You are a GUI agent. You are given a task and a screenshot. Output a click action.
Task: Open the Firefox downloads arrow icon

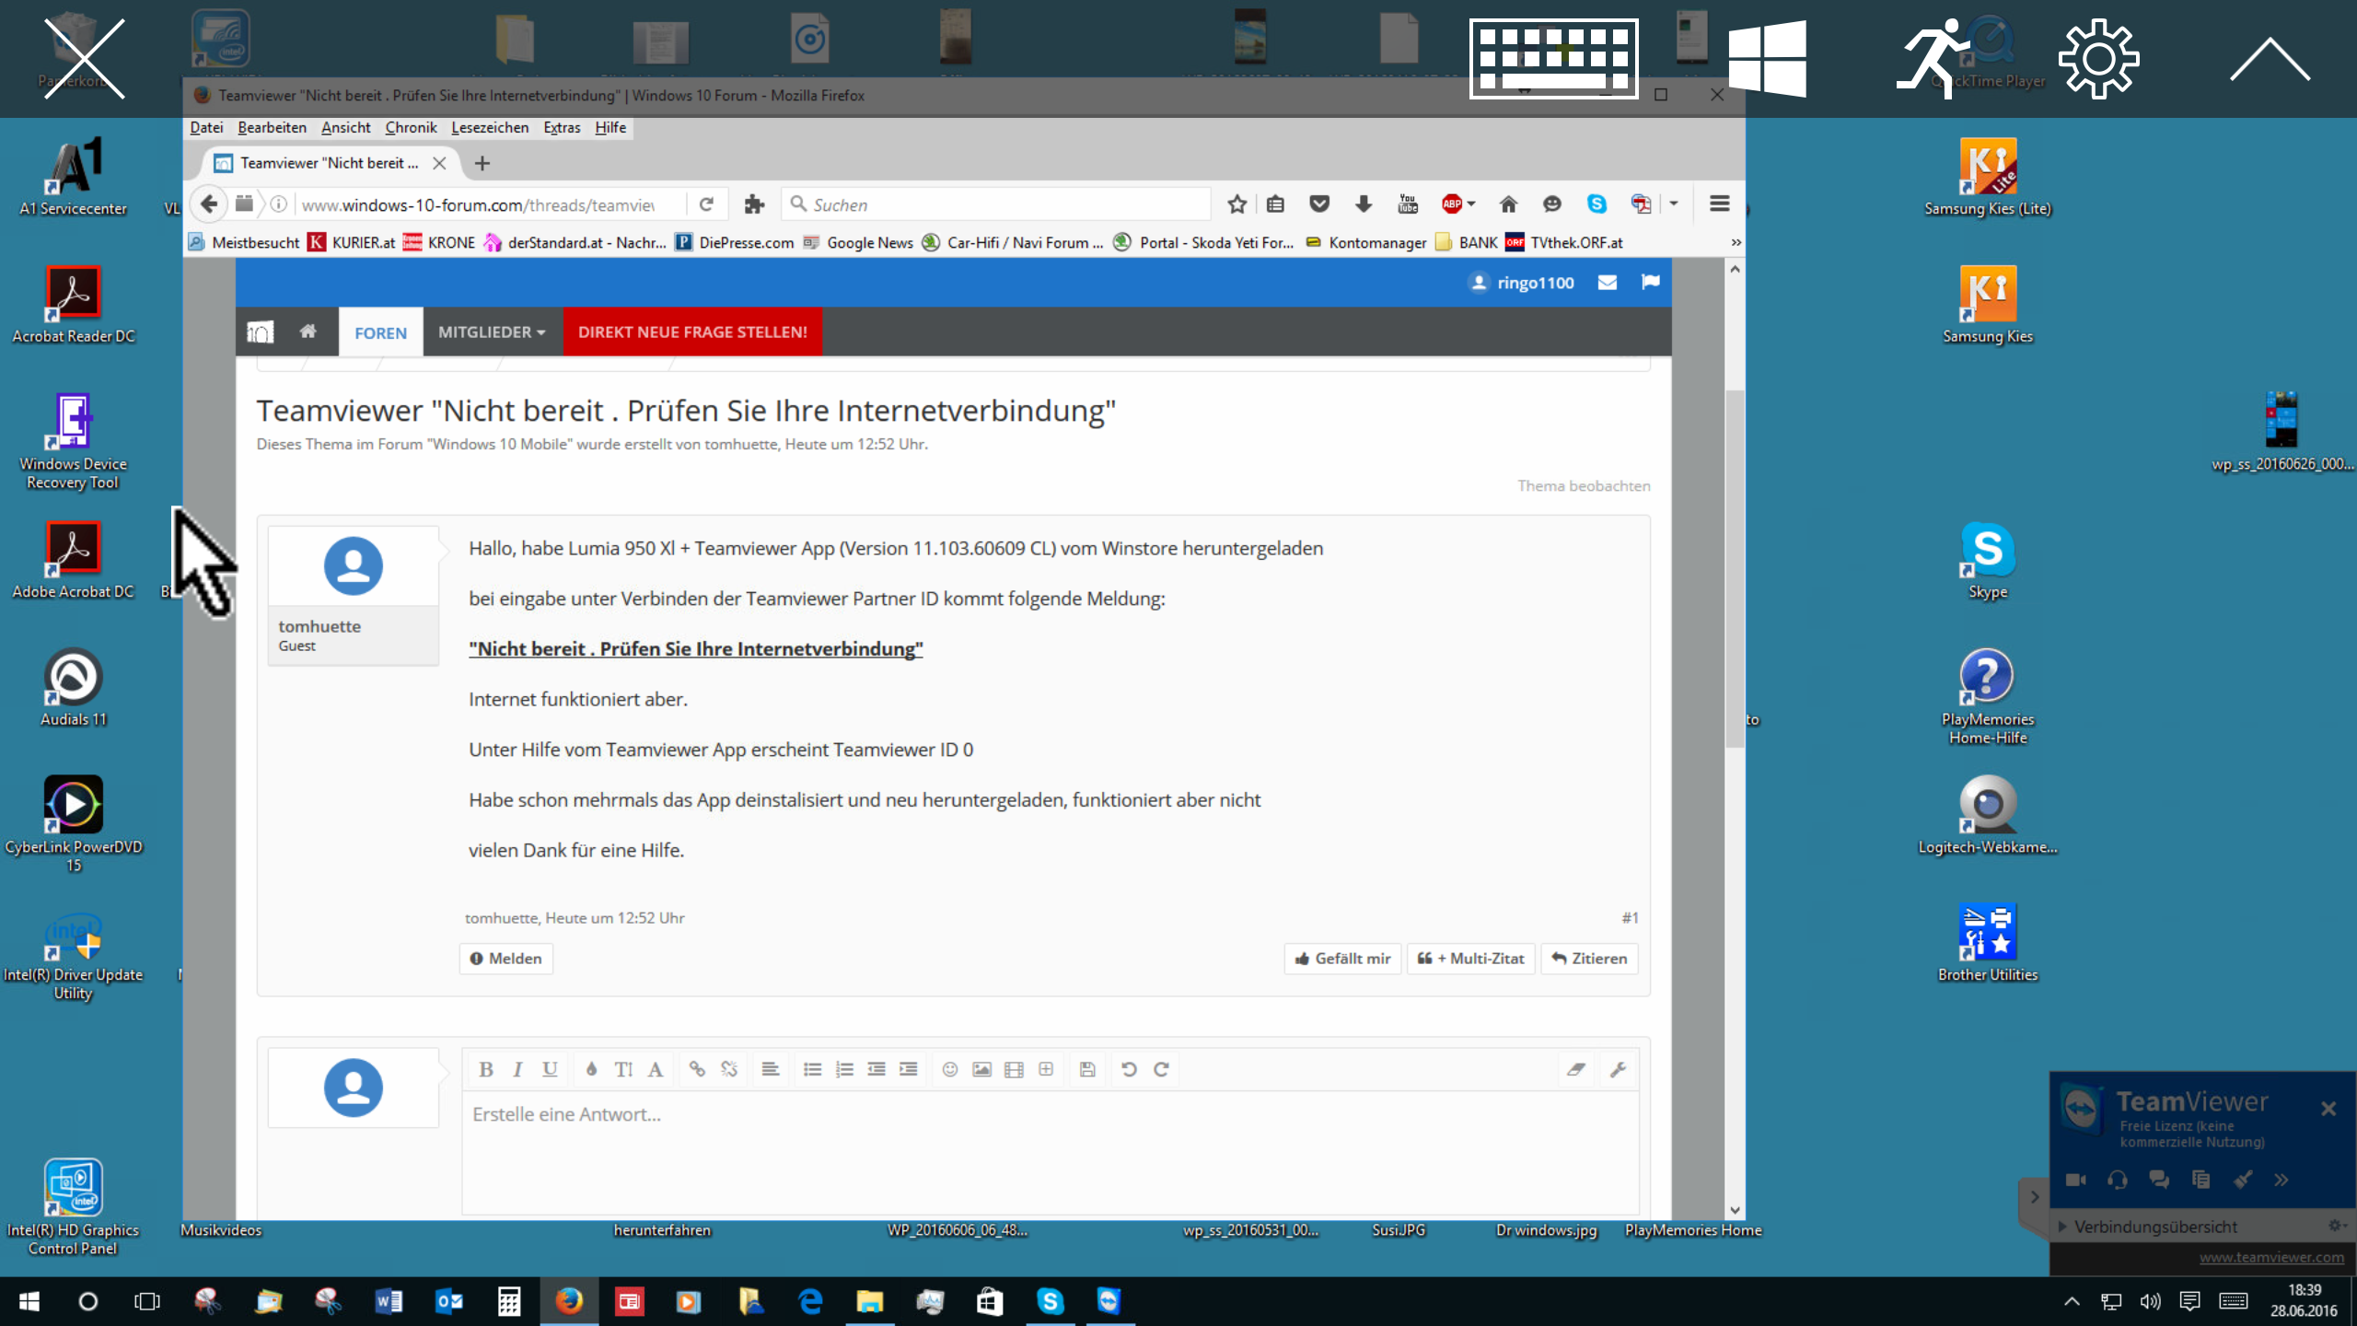point(1364,204)
